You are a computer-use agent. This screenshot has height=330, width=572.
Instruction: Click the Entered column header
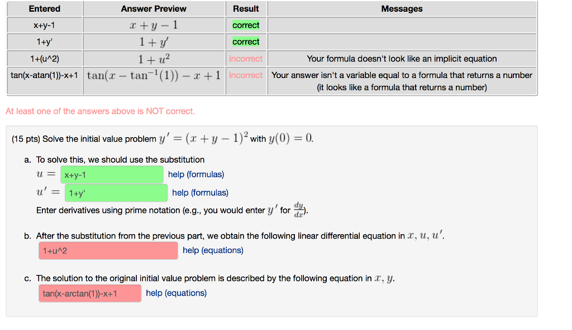pyautogui.click(x=45, y=9)
